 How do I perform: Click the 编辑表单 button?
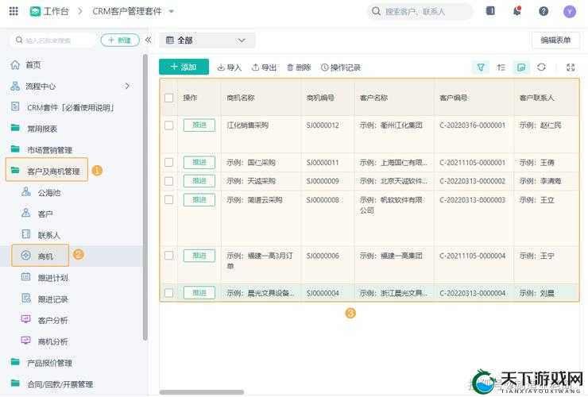point(555,40)
